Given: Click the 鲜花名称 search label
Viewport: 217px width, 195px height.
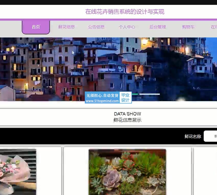Looking at the screenshot, I should (x=193, y=136).
